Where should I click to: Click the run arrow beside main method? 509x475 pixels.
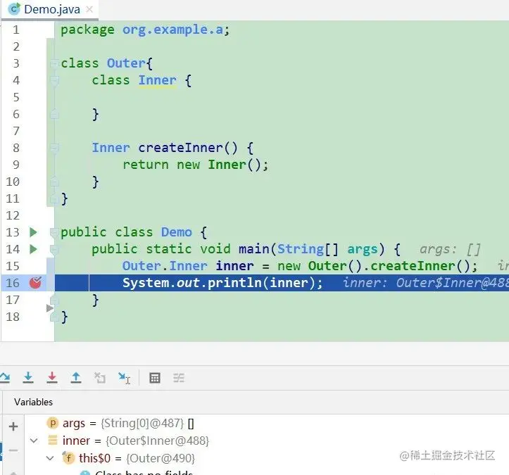tap(33, 249)
